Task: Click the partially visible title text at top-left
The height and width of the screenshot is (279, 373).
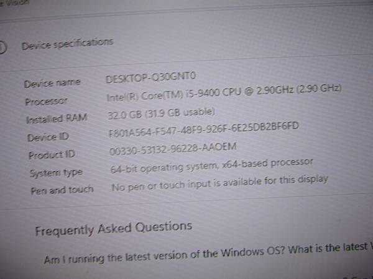Action: pos(14,2)
